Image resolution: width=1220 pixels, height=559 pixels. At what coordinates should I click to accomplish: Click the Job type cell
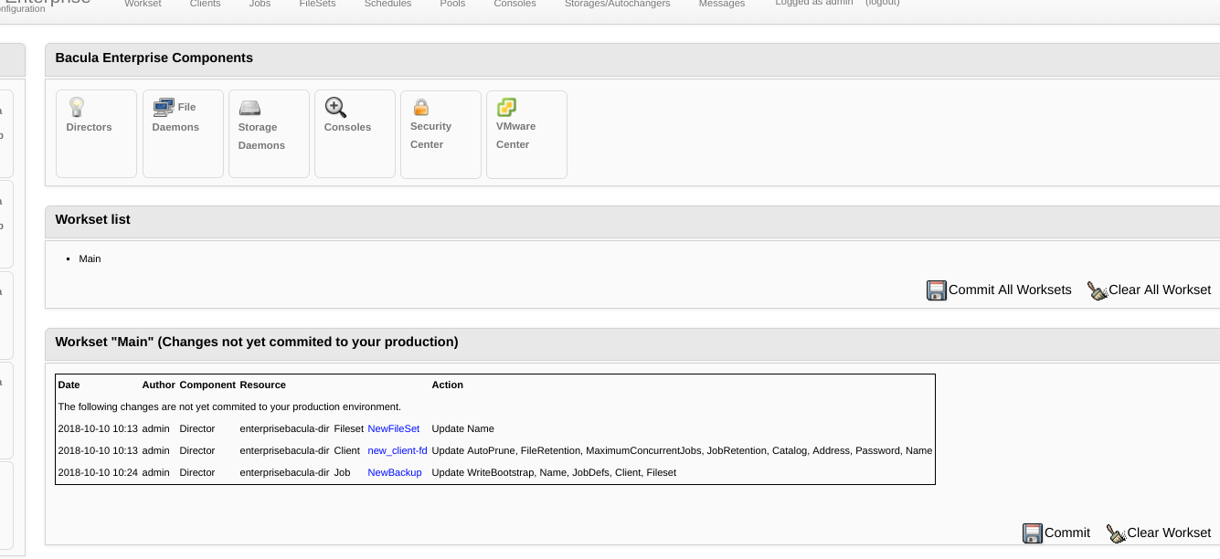click(342, 472)
